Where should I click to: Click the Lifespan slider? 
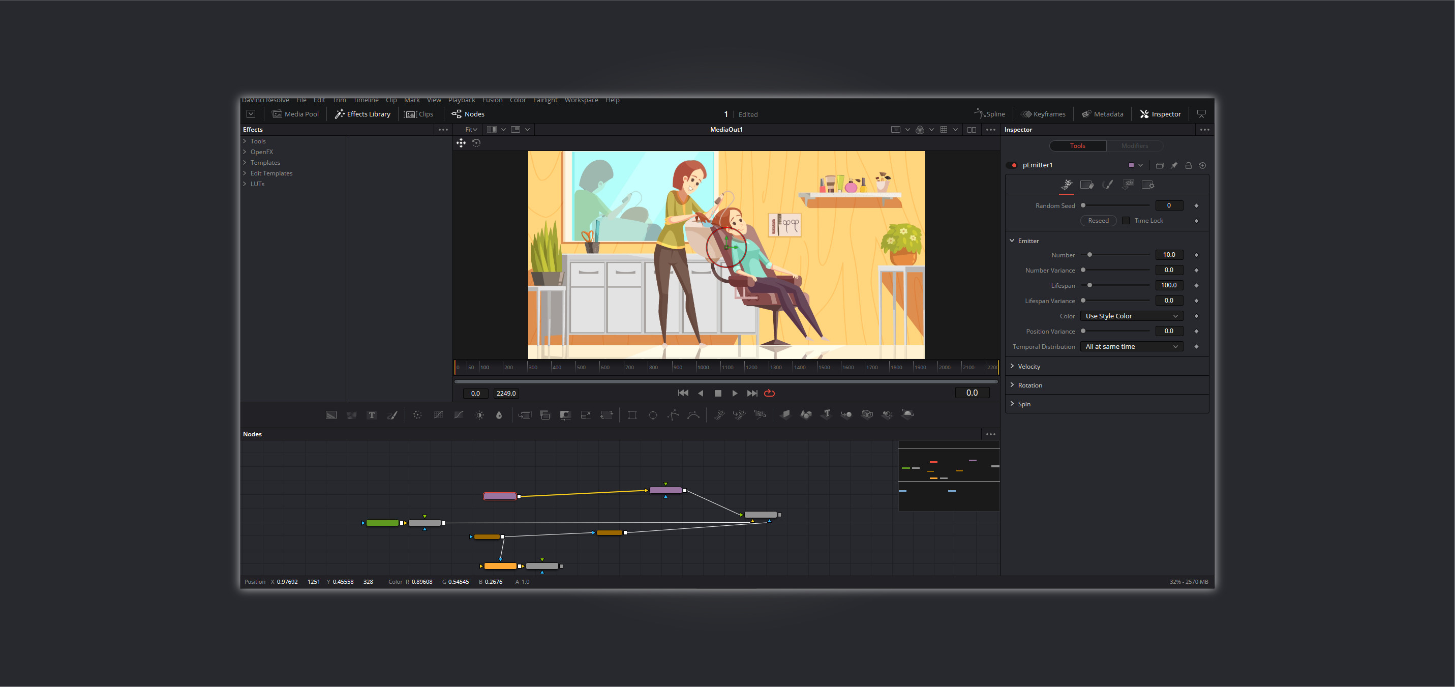click(x=1116, y=285)
